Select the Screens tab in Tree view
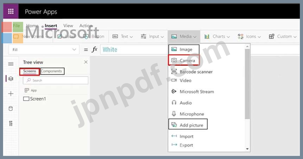Screen dimensions: 303x159 (30, 71)
